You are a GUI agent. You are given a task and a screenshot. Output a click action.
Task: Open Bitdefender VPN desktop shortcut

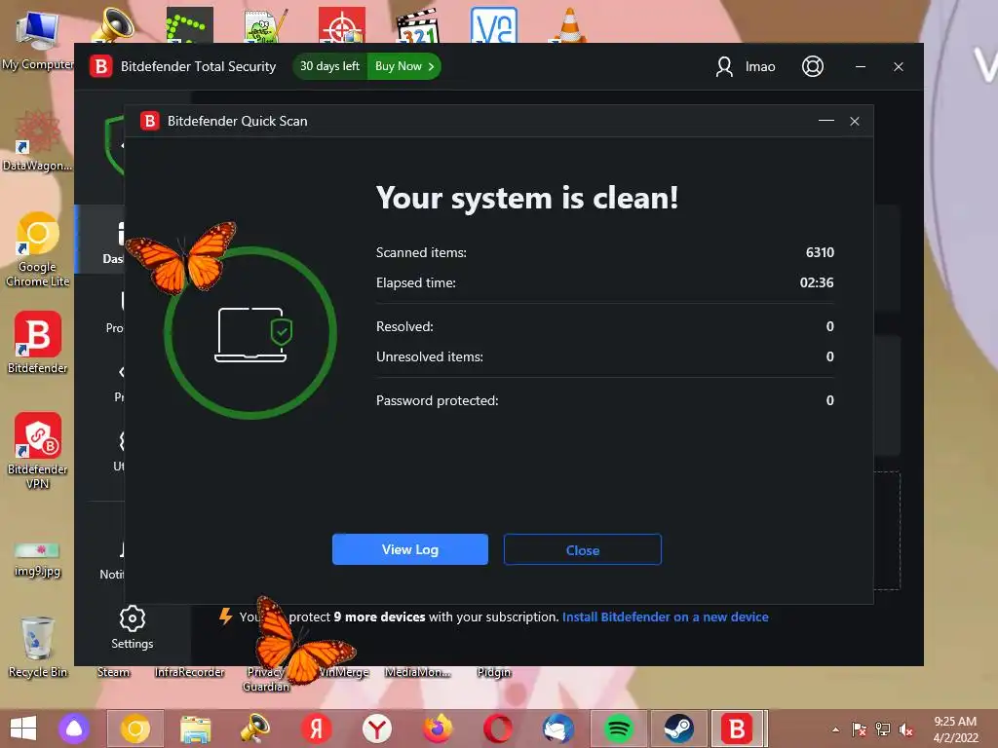point(38,450)
